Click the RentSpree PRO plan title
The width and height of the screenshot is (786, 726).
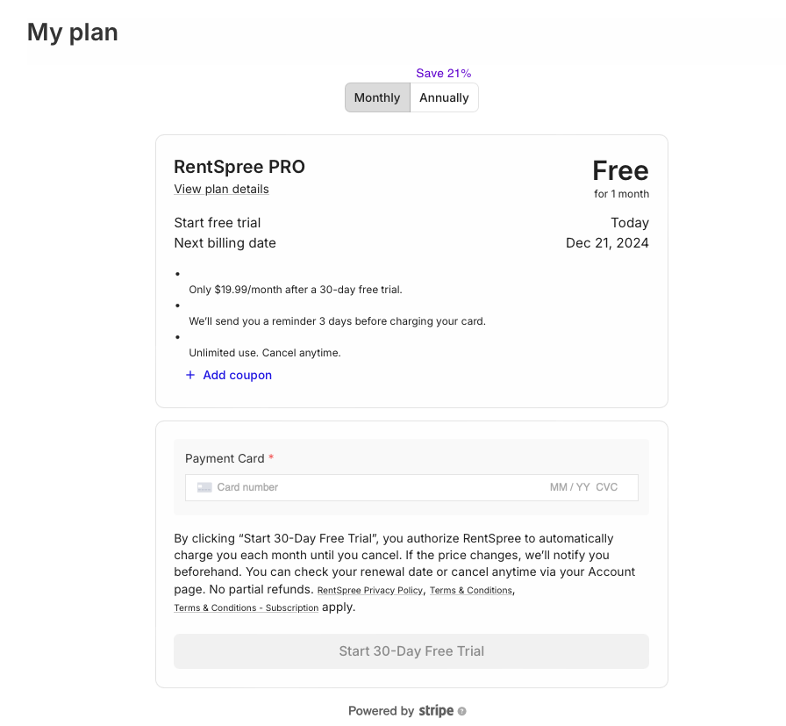tap(239, 166)
